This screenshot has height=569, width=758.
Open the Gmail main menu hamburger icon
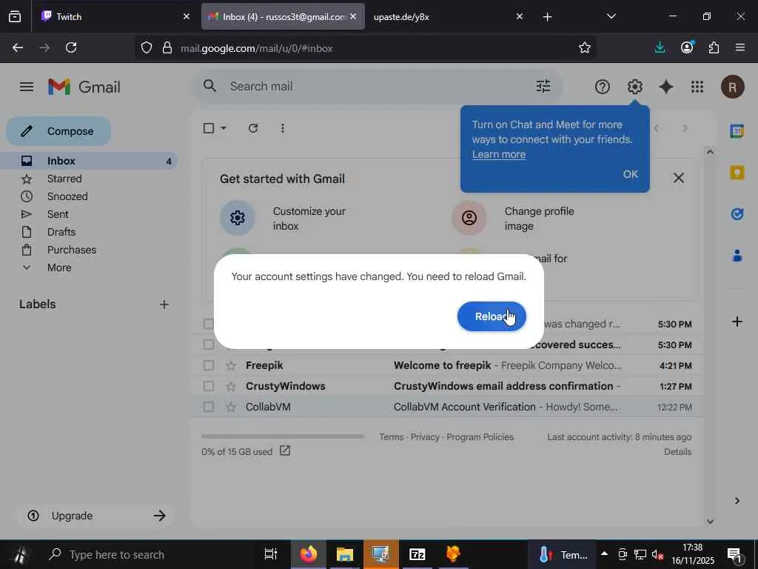click(x=27, y=87)
